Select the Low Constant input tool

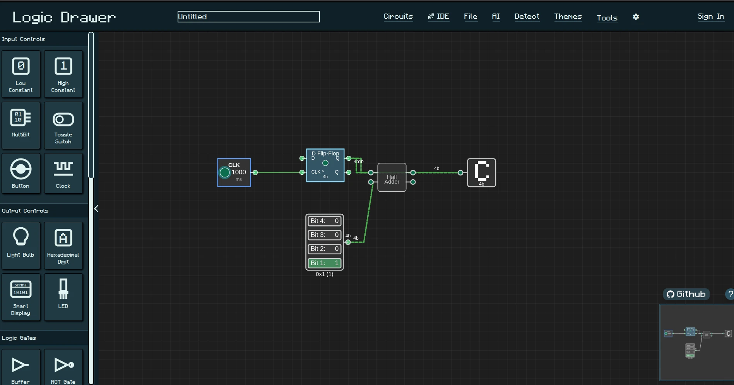click(21, 74)
